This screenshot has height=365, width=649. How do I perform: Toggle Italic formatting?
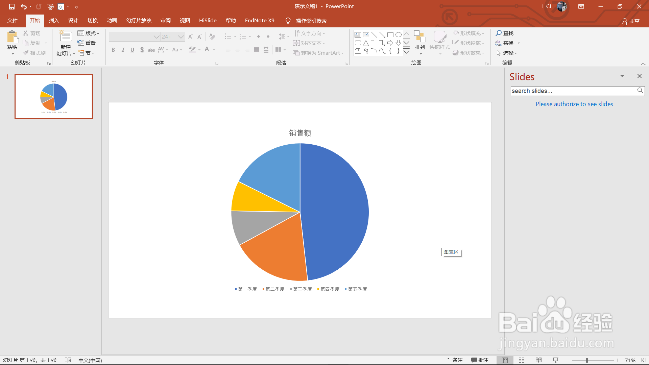coord(123,50)
